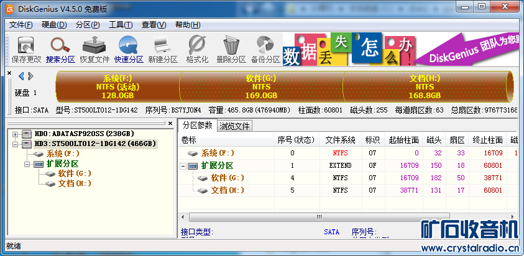Click Backup Partition (备份分区) toolbar icon
This screenshot has width=524, height=256.
265,50
